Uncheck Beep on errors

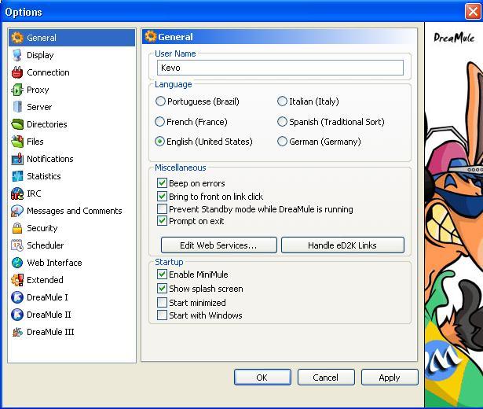pos(162,183)
